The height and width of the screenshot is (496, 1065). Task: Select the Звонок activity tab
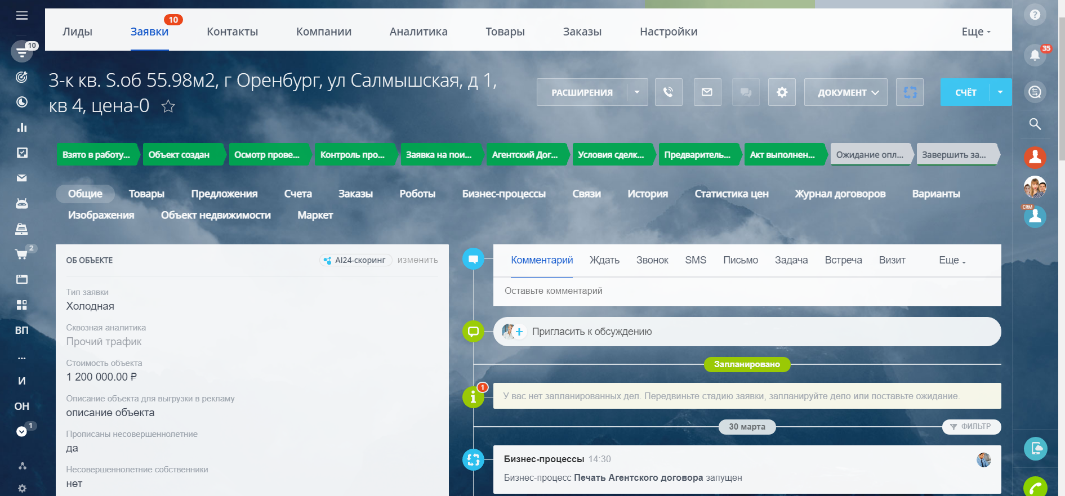point(652,260)
